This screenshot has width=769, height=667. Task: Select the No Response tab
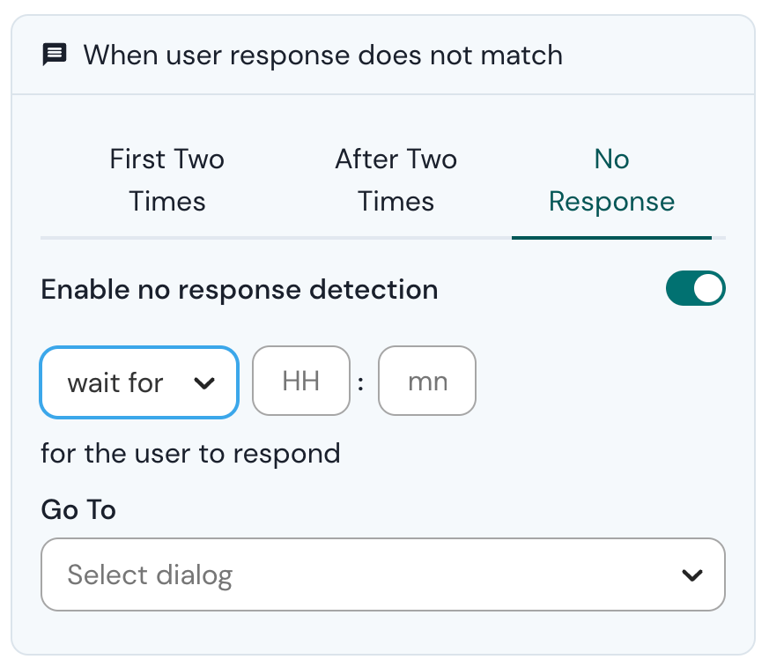tap(611, 180)
